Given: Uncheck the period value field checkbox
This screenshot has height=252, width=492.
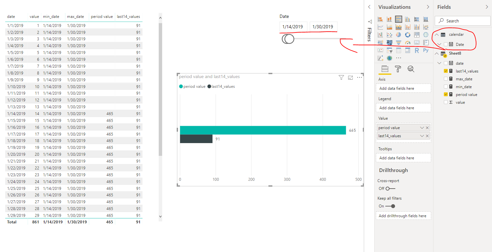Looking at the screenshot, I should coord(446,94).
